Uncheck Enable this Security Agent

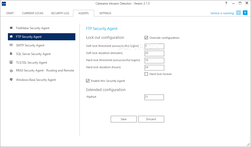tap(88, 81)
